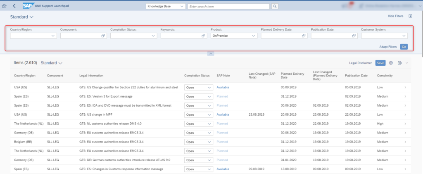Open value help for Component field

click(x=103, y=36)
